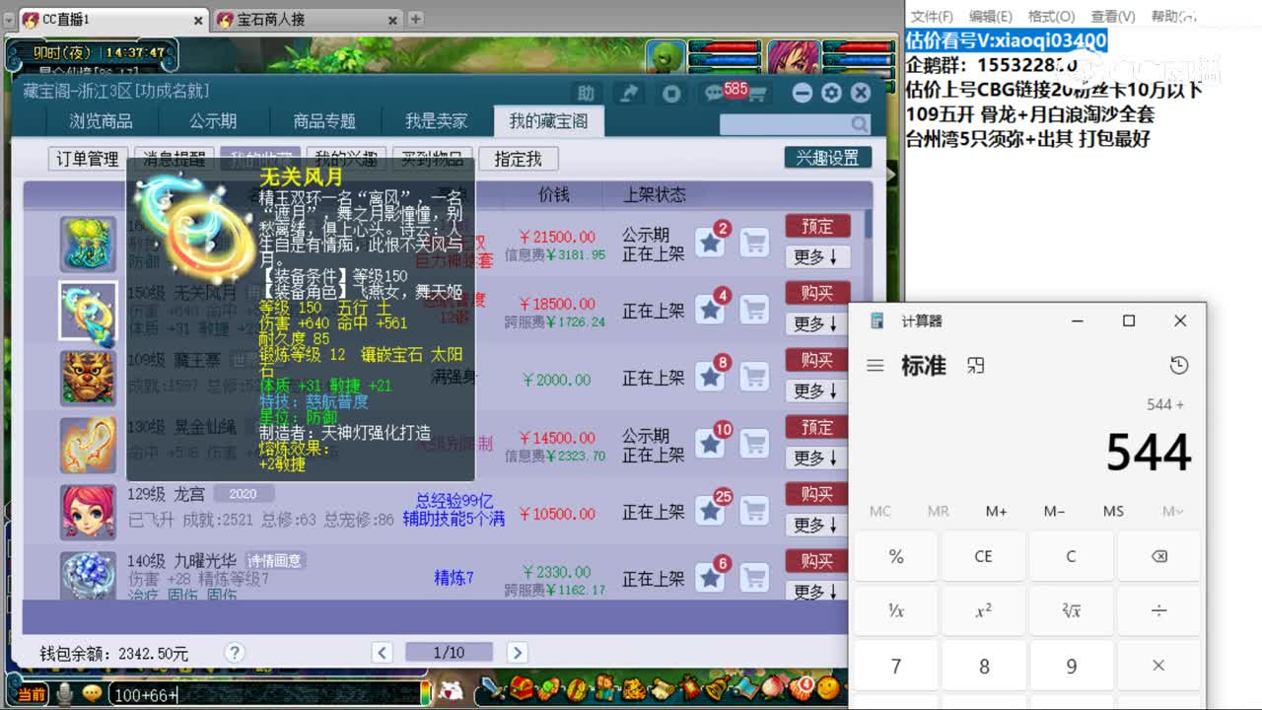Image resolution: width=1262 pixels, height=710 pixels.
Task: Open 文件(F) menu in Notepad
Action: click(932, 17)
